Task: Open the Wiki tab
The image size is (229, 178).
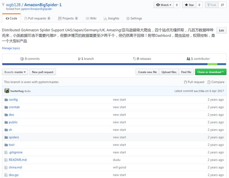Action: (91, 19)
